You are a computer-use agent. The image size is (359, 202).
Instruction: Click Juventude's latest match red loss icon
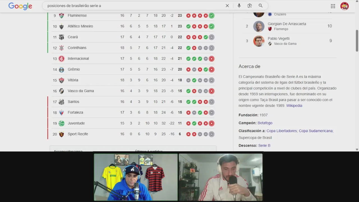click(211, 123)
